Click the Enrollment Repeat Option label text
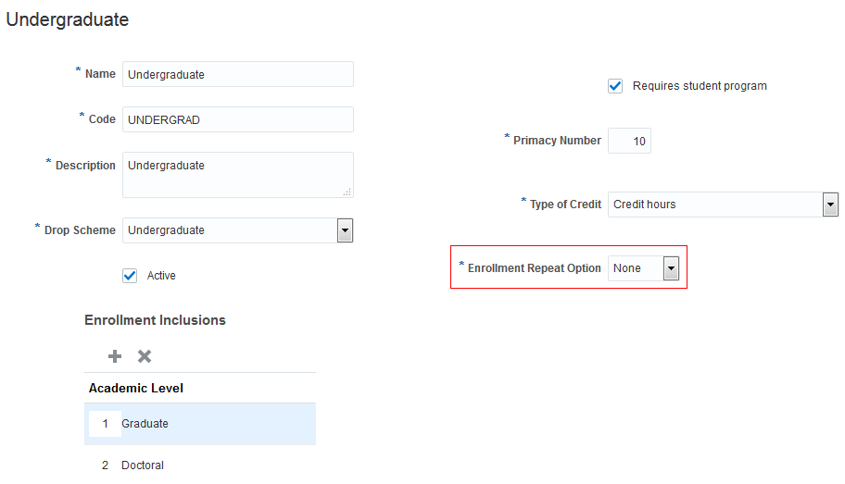This screenshot has width=845, height=484. (534, 268)
